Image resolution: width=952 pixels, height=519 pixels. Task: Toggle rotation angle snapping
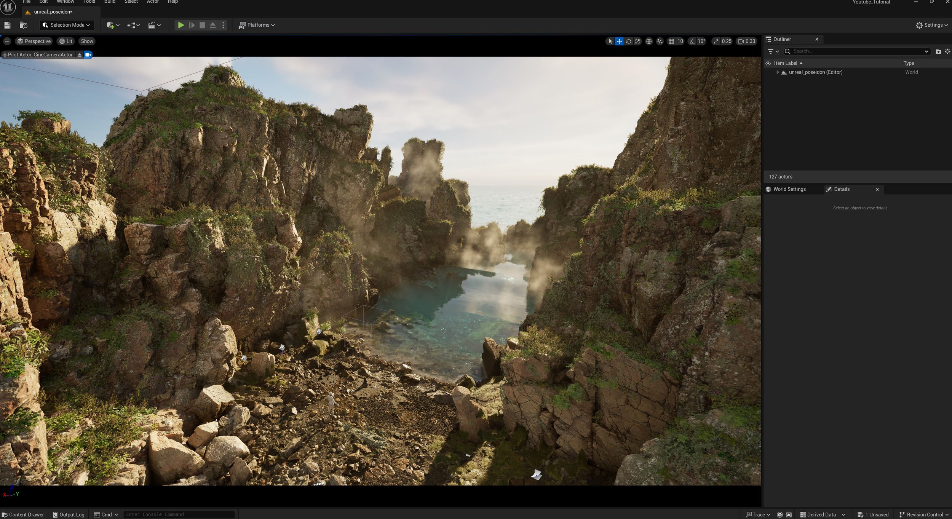coord(692,41)
